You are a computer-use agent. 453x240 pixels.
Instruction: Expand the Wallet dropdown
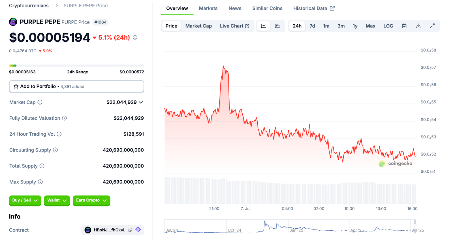pos(57,200)
